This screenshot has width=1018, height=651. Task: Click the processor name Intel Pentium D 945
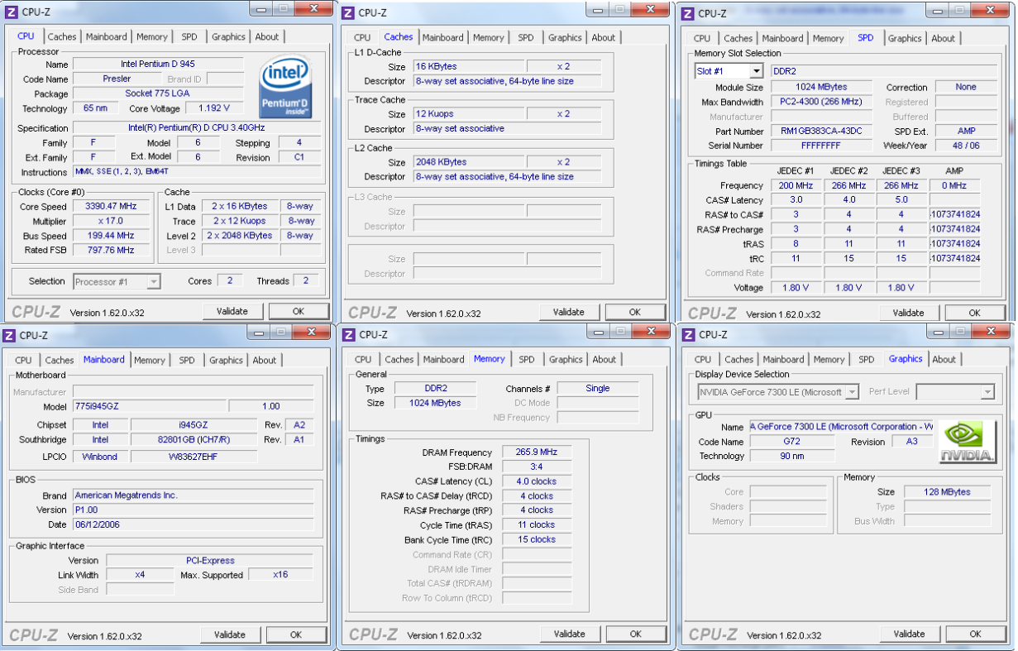coord(157,64)
